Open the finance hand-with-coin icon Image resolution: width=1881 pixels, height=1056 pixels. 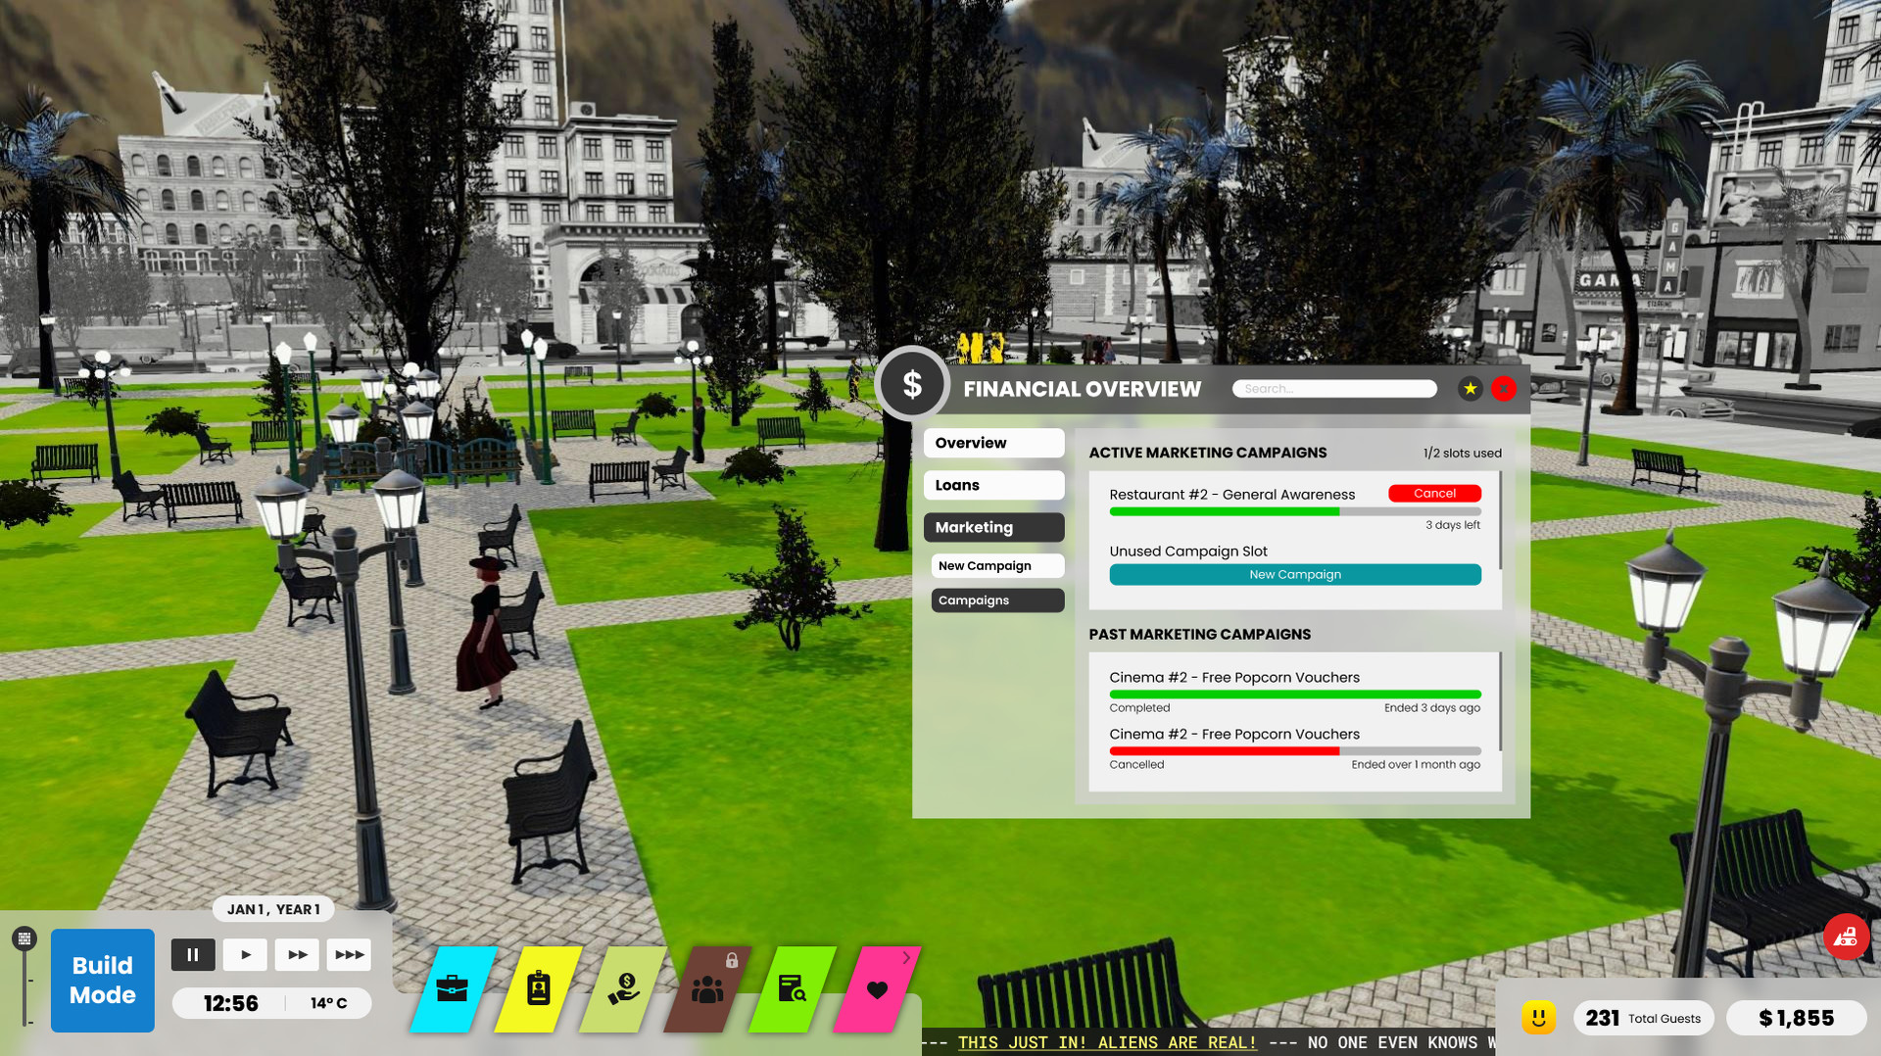[x=625, y=989]
